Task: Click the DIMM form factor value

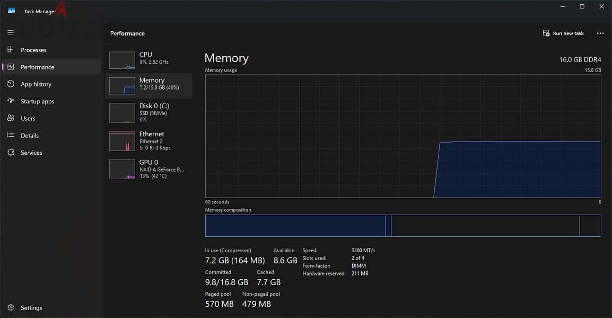Action: (359, 266)
